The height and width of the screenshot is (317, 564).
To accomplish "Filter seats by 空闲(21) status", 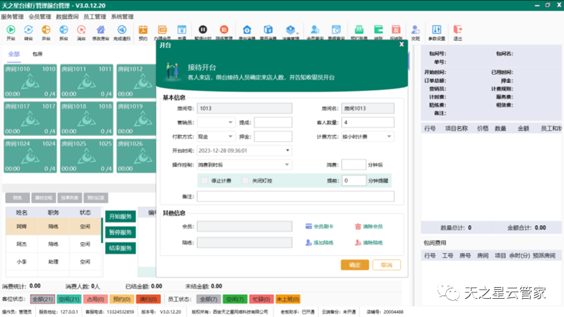I will point(68,299).
